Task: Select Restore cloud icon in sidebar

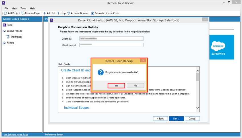Action: (x=4, y=43)
